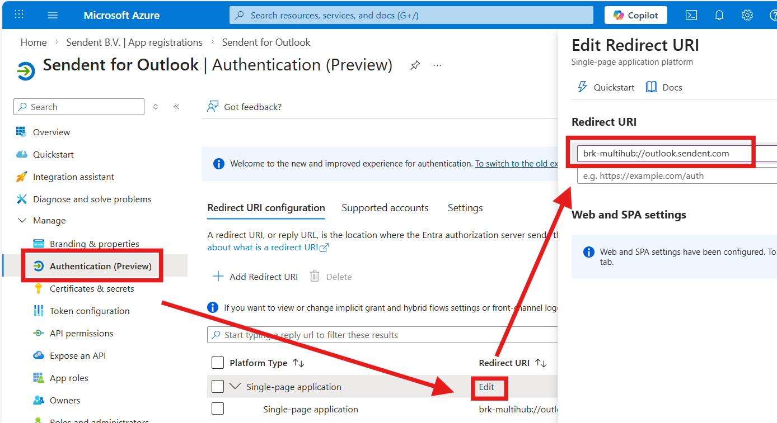This screenshot has height=423, width=777.
Task: Click the Integration assistant rocket icon
Action: click(x=22, y=177)
